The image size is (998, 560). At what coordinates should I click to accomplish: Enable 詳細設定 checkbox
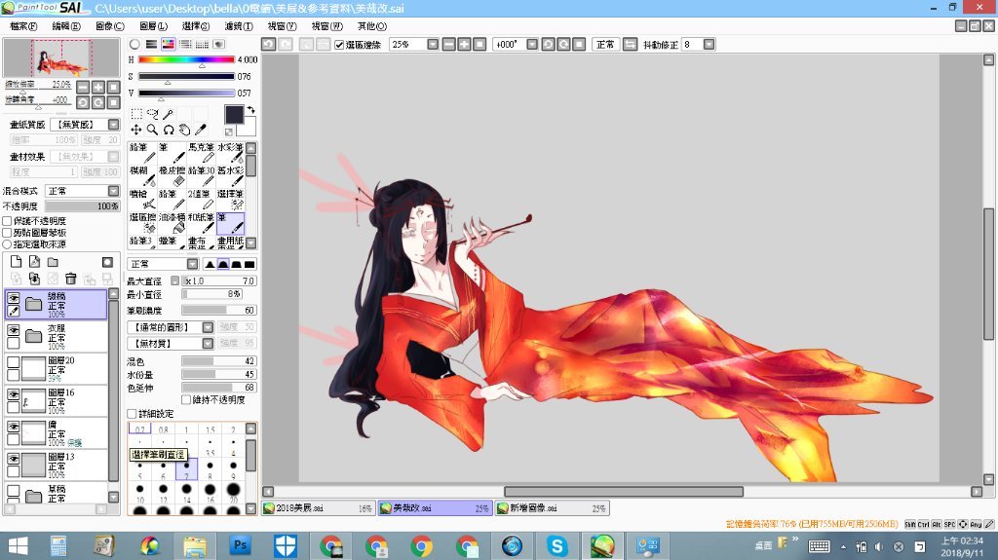[x=133, y=414]
